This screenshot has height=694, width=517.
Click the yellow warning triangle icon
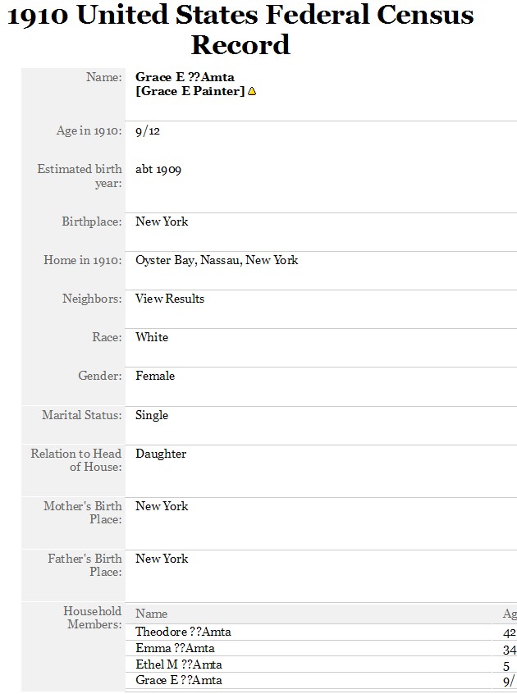pyautogui.click(x=252, y=91)
